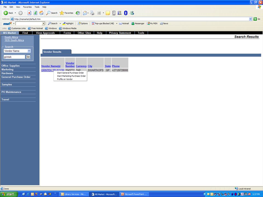This screenshot has width=263, height=197.
Task: Click the Mail envelope toolbar icon
Action: (85, 13)
